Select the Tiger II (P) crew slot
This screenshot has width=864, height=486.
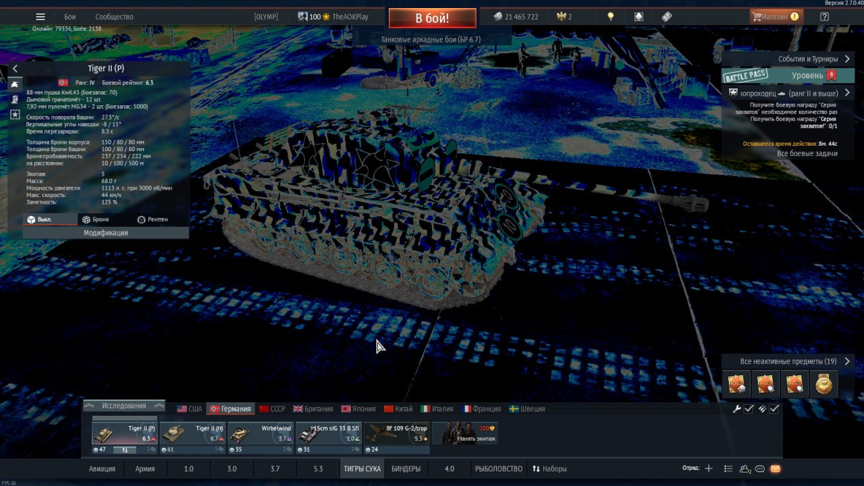[x=125, y=434]
